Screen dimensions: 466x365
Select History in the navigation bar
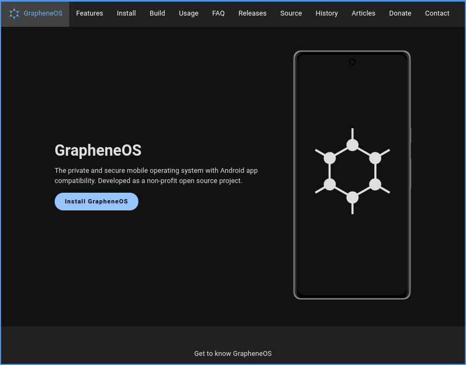pos(327,13)
